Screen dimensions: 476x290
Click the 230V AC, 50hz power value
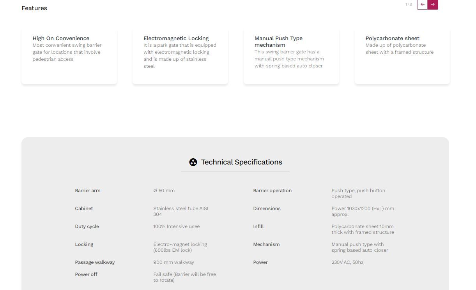click(347, 262)
